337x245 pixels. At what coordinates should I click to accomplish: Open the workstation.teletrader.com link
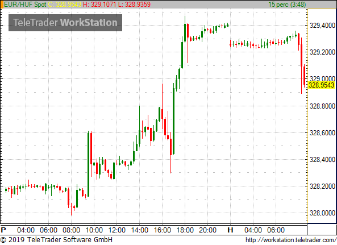(x=291, y=240)
